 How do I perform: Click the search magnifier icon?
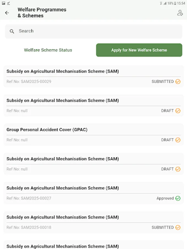tap(12, 31)
